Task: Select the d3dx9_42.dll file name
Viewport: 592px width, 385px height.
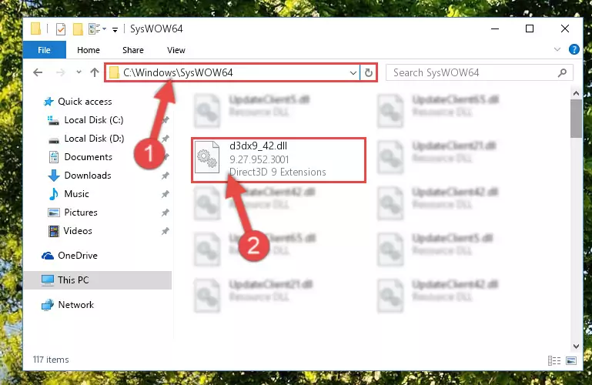Action: 258,146
